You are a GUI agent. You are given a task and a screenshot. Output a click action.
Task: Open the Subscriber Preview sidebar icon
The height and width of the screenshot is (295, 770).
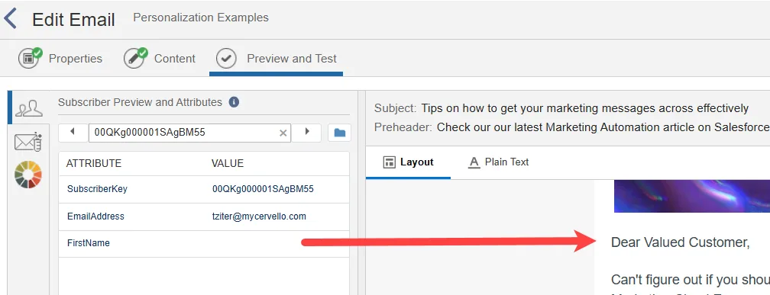(28, 107)
